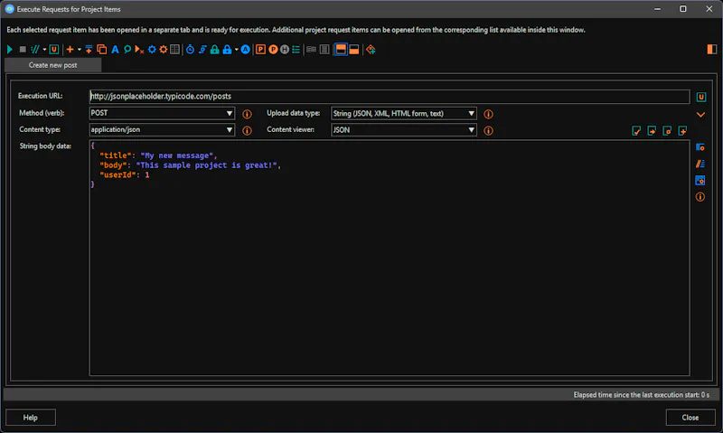Screen dimensions: 723x433
Task: Maximize the Execute Requests window
Action: pos(683,9)
